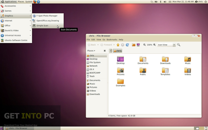Open the File menu in File Browser
The image size is (208, 130).
tap(88, 40)
